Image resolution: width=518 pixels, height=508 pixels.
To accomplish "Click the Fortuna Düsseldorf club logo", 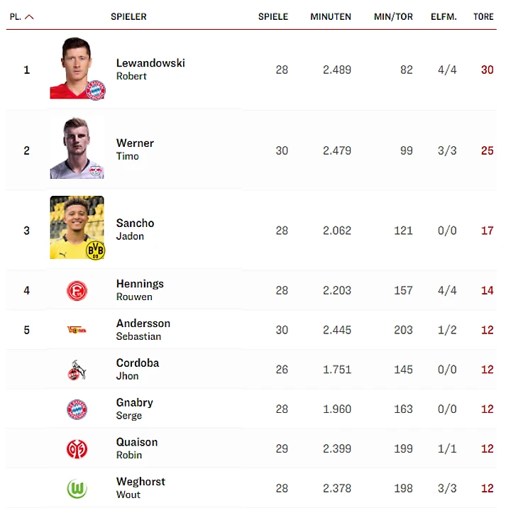I will click(77, 290).
